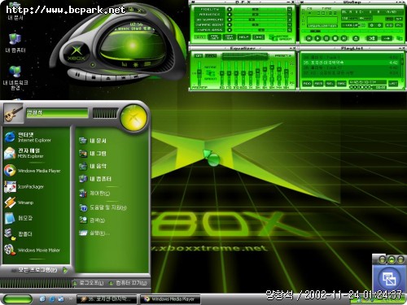
Task: Open 내 네트워크 환경 desktop icon
Action: click(15, 77)
